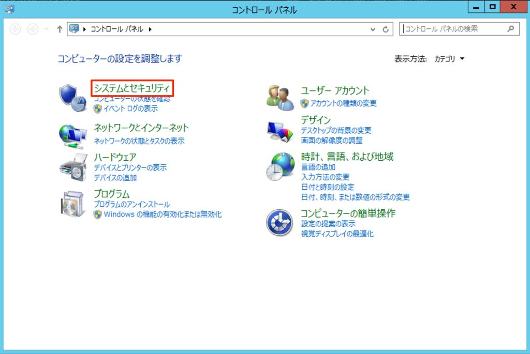Open ユーザー アカウント category
The height and width of the screenshot is (354, 530).
pos(335,90)
